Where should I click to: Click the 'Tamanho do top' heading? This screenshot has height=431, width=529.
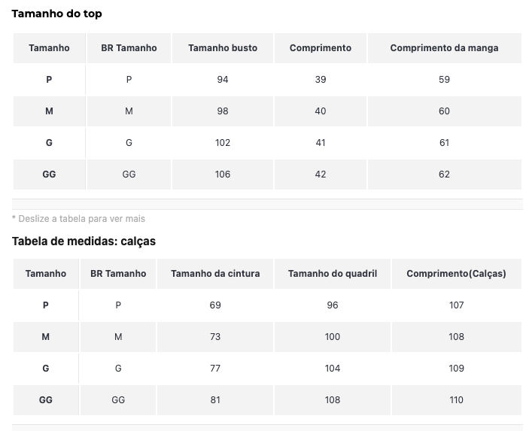point(56,14)
